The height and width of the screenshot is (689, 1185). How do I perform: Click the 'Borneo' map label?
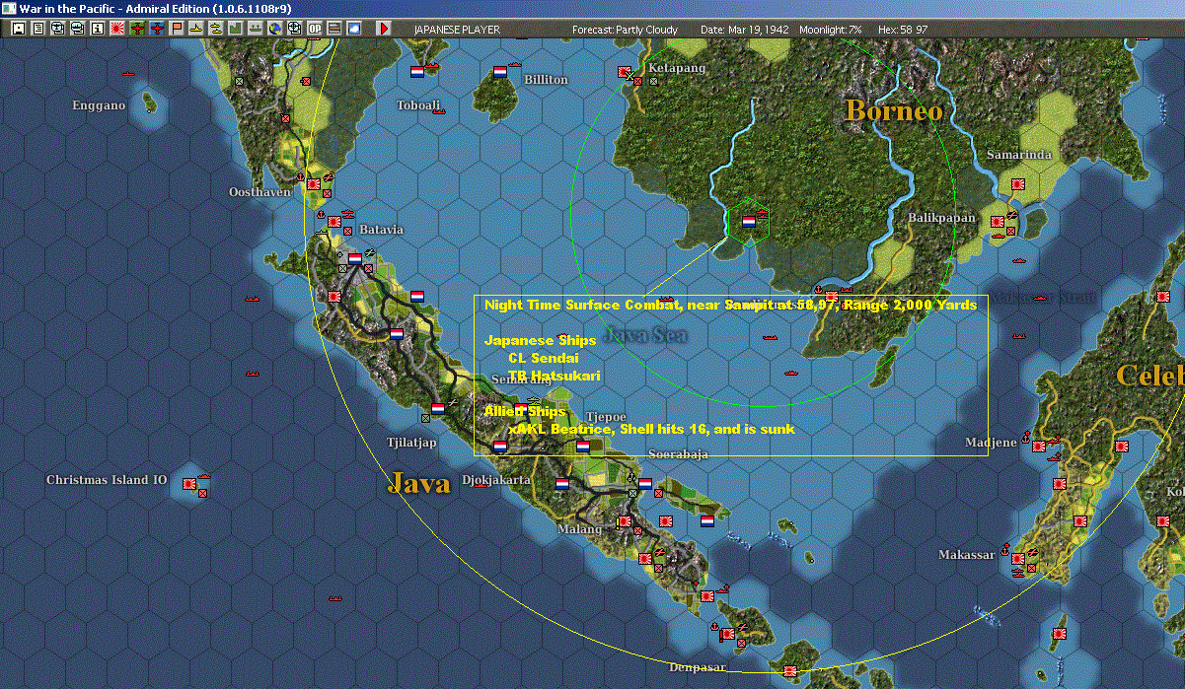coord(894,110)
